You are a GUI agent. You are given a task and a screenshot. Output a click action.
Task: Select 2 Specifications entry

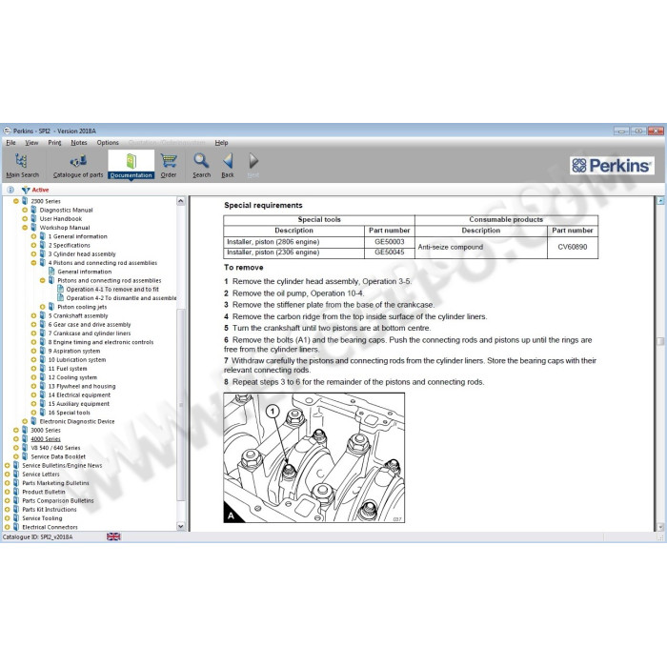(x=69, y=245)
